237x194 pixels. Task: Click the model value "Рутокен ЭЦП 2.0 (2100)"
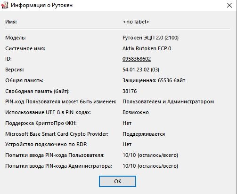pyautogui.click(x=150, y=38)
